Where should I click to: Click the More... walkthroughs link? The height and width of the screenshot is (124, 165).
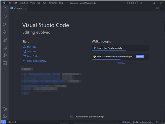coord(121,63)
